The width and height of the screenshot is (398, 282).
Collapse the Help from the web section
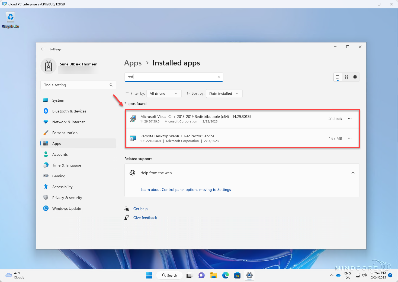tap(353, 172)
